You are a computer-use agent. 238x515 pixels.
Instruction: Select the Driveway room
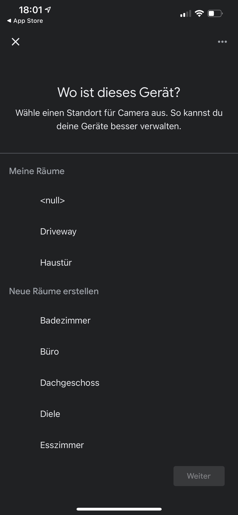[x=58, y=231]
